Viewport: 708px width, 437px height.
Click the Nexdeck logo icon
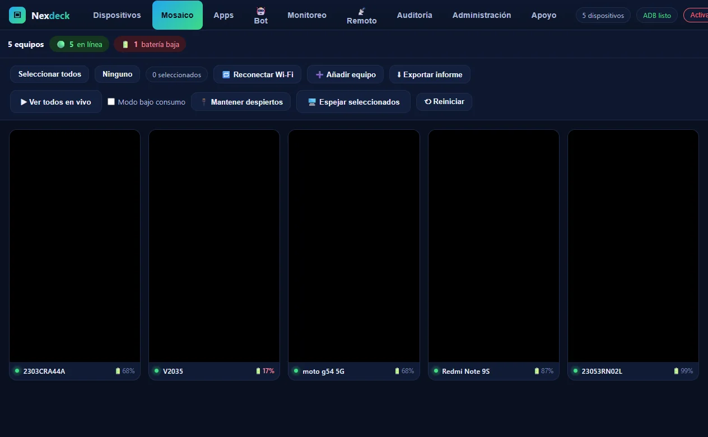pyautogui.click(x=17, y=15)
